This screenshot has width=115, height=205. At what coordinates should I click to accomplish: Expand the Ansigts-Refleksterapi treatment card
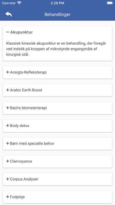pyautogui.click(x=58, y=72)
